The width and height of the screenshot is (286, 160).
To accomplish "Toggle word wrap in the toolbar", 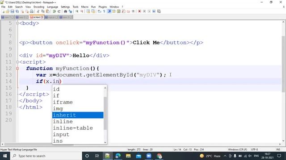I will [x=99, y=11].
